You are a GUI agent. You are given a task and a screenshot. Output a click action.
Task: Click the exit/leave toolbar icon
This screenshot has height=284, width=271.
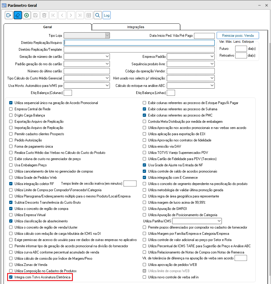click(9, 15)
